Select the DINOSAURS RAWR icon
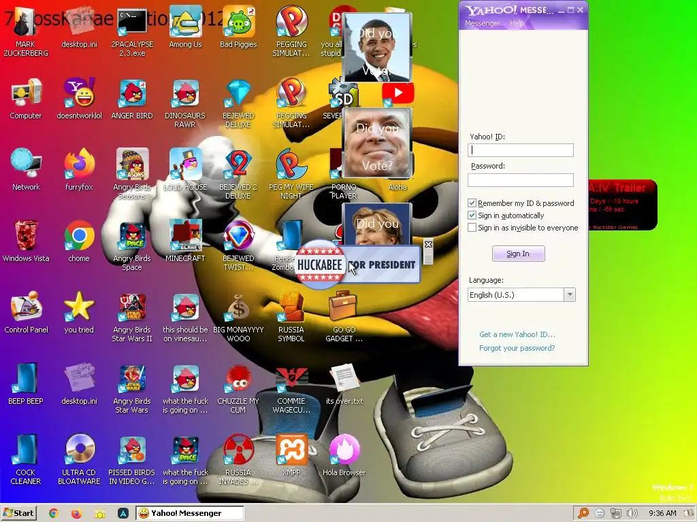697x522 pixels. pyautogui.click(x=185, y=103)
